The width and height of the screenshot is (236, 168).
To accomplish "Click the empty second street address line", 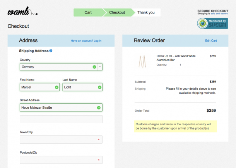I will click(x=61, y=119).
